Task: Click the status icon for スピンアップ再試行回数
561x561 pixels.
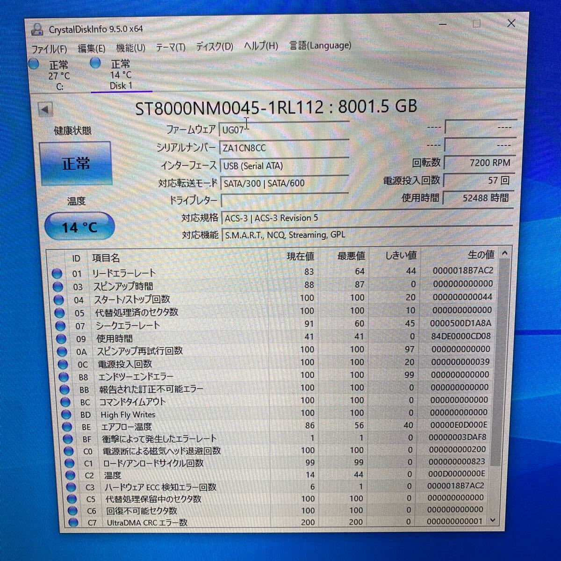Action: [62, 352]
